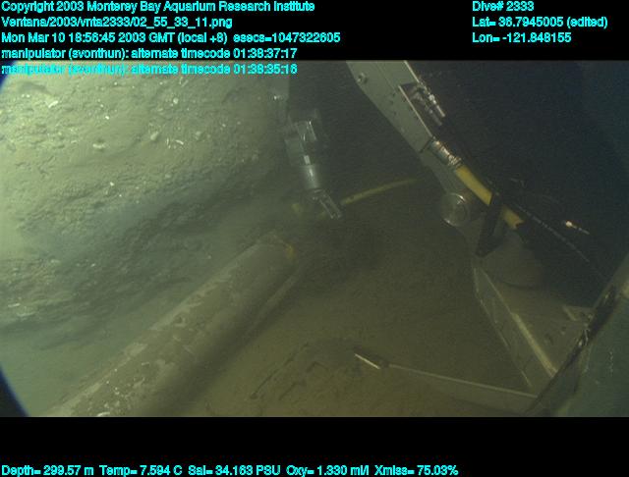The height and width of the screenshot is (477, 629).
Task: Click the Xmiss= 75.03% reading
Action: pyautogui.click(x=416, y=470)
